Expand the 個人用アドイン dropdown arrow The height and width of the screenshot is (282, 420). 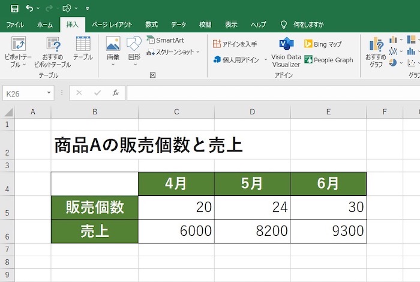[265, 59]
